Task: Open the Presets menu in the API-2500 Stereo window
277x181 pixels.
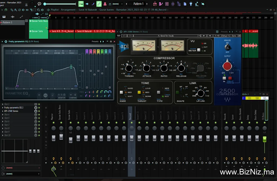Action: pyautogui.click(x=224, y=32)
